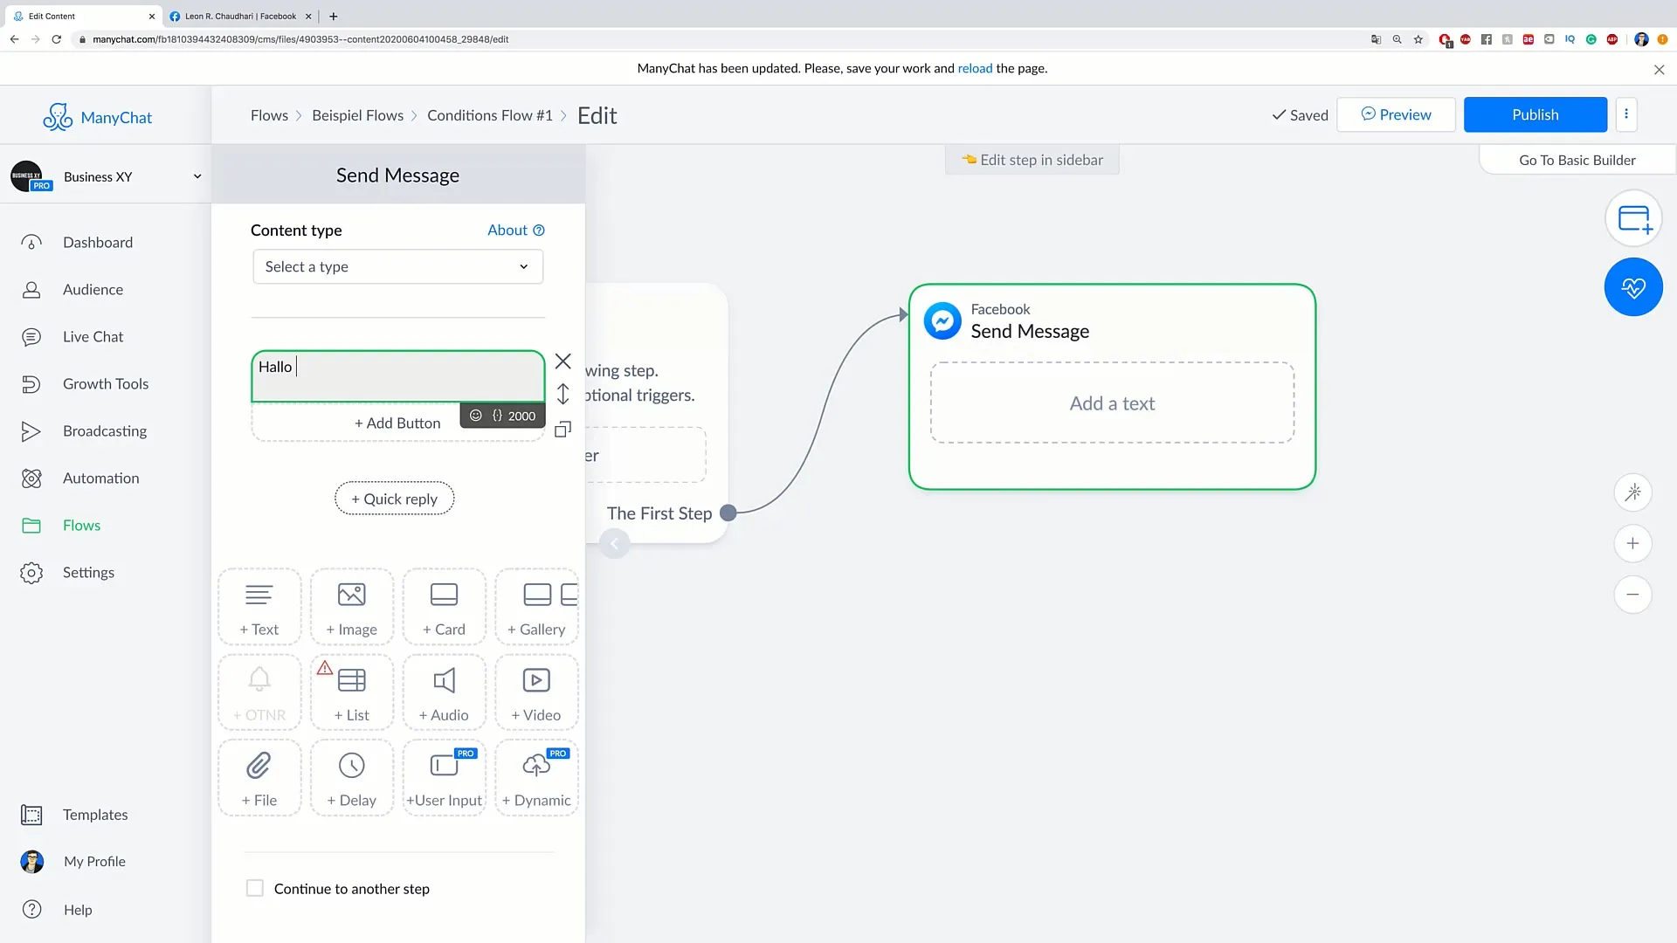Open a new browser tab
This screenshot has height=943, width=1677.
(x=334, y=16)
